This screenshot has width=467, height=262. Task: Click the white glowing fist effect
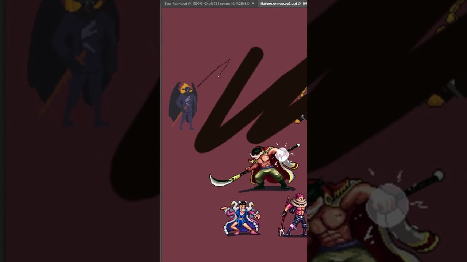(x=282, y=155)
